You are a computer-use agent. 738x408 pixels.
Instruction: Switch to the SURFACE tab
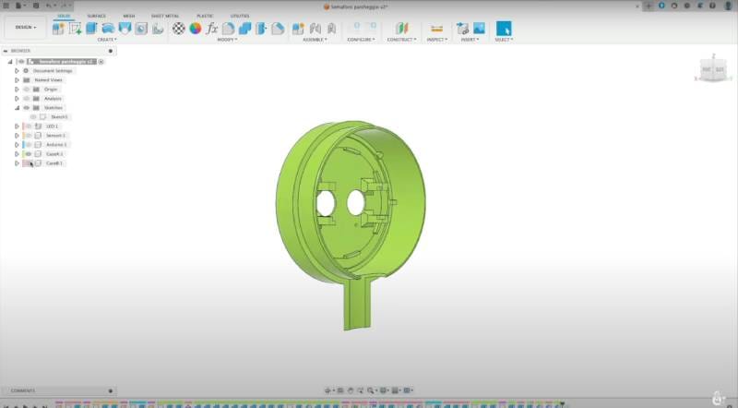tap(97, 16)
